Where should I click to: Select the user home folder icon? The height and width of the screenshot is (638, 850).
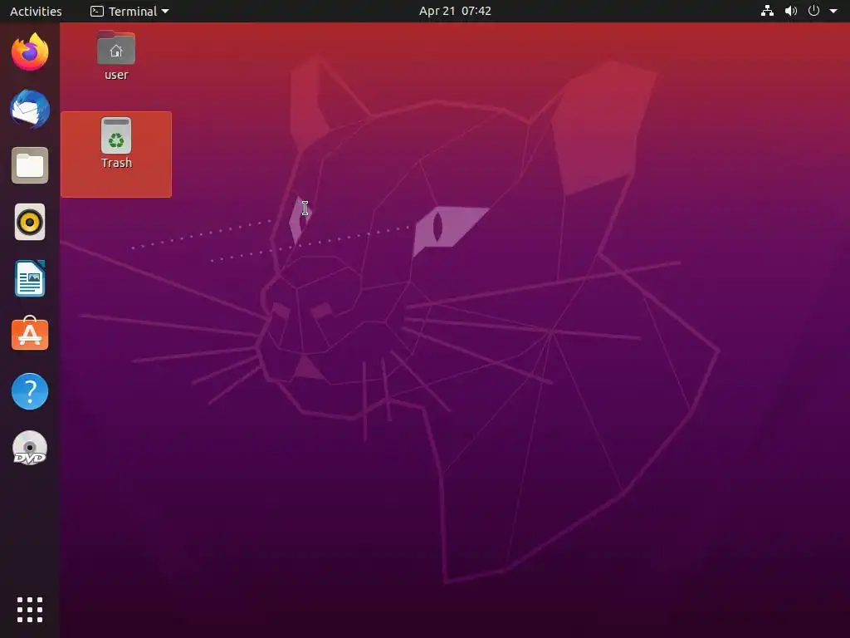pyautogui.click(x=116, y=56)
